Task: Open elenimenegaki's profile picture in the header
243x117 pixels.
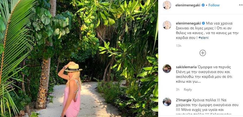Action: tap(167, 5)
